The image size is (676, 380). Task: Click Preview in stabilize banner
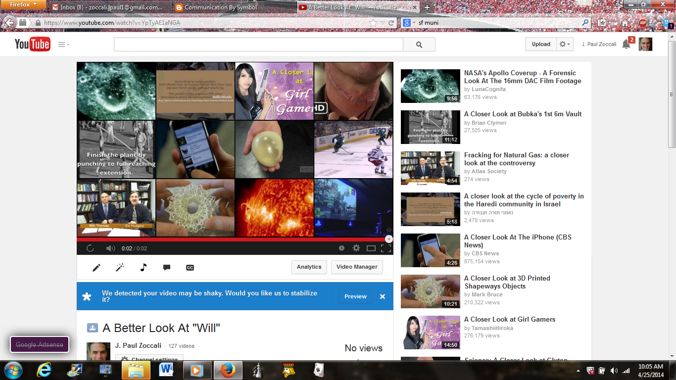[355, 296]
